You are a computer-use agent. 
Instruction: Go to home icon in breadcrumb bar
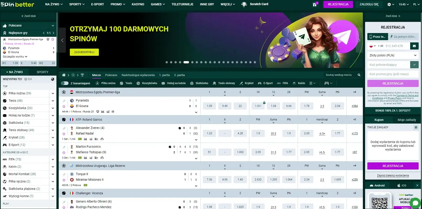[x=64, y=75]
